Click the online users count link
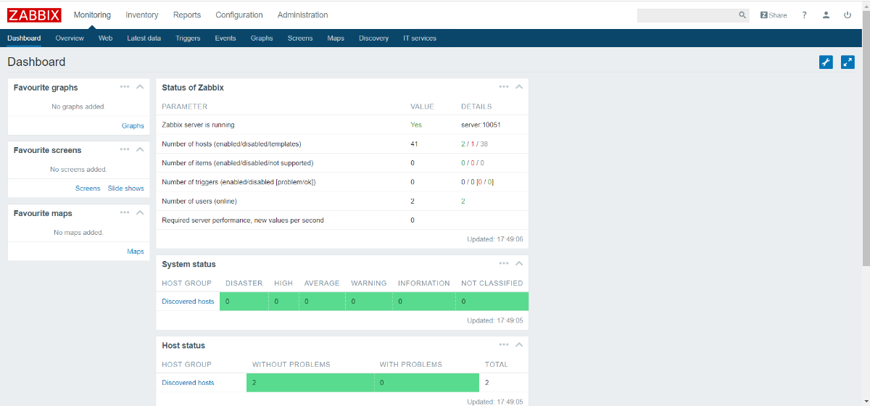Viewport: 870px width, 406px height. pos(463,202)
